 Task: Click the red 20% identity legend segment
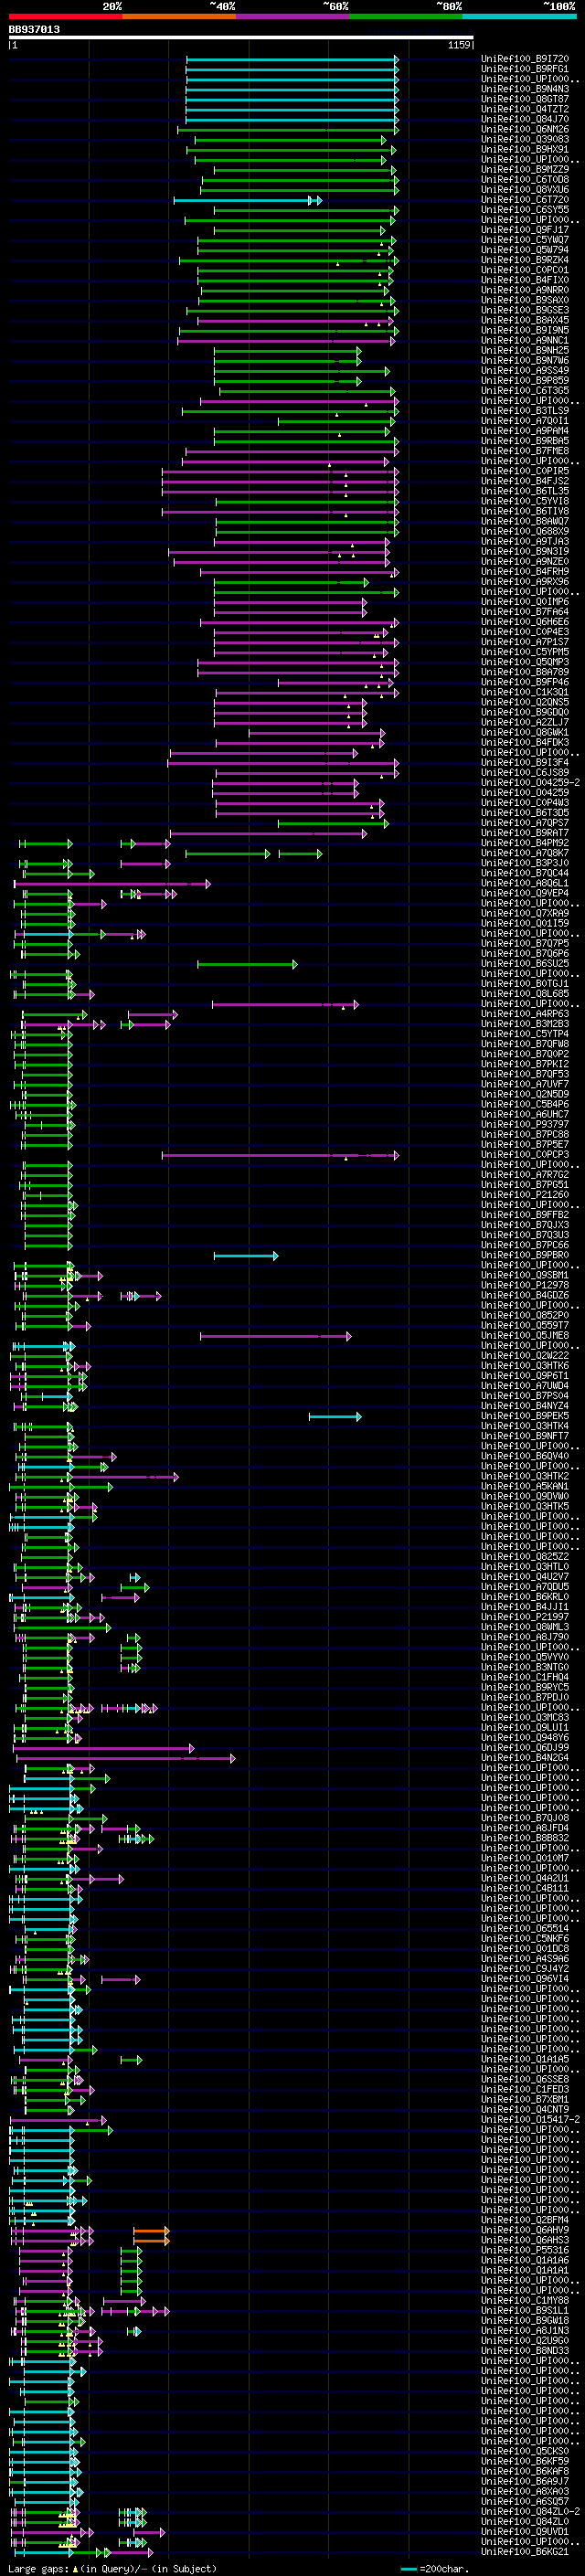click(x=65, y=17)
